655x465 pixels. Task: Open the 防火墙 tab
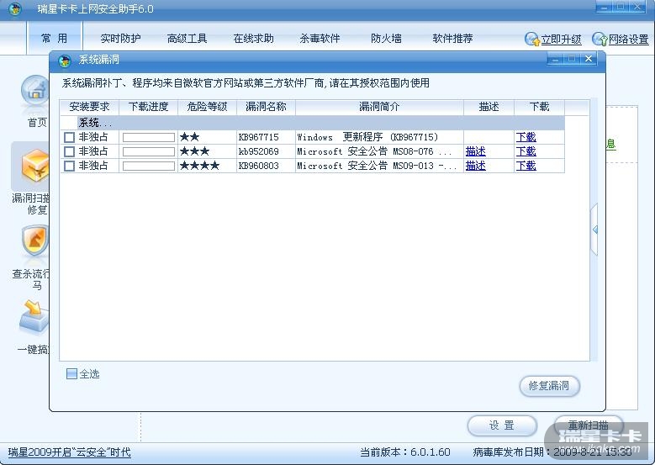[x=386, y=39]
